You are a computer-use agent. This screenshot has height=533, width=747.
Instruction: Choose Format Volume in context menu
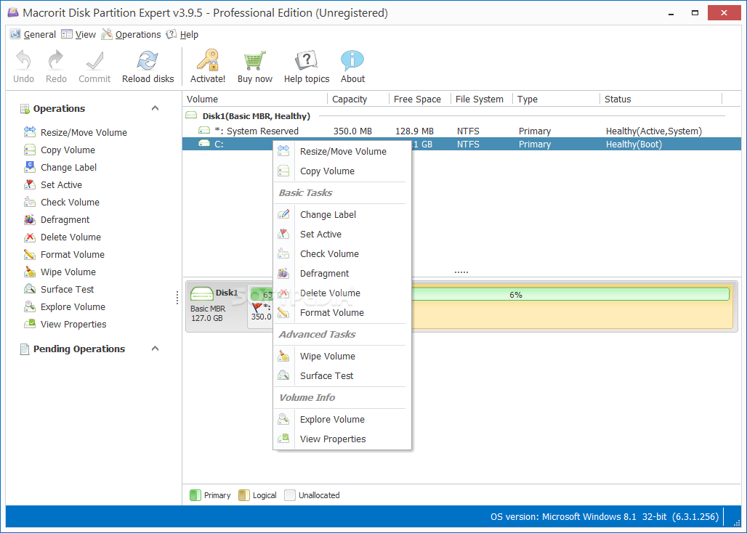coord(342,313)
